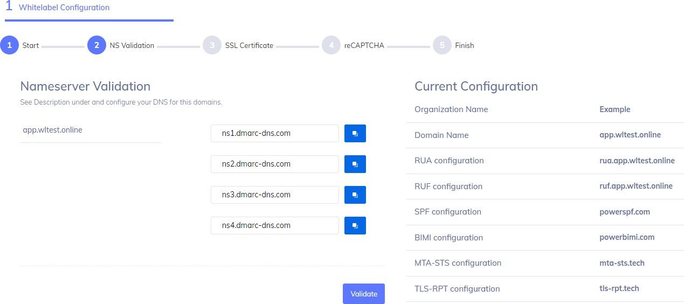Focus the ns1.dmarc-dns.com text field
The image size is (684, 304).
(275, 133)
